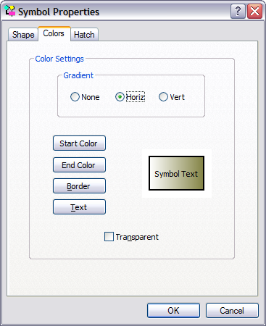Image resolution: width=266 pixels, height=326 pixels.
Task: Click the question mark help button
Action: 238,12
